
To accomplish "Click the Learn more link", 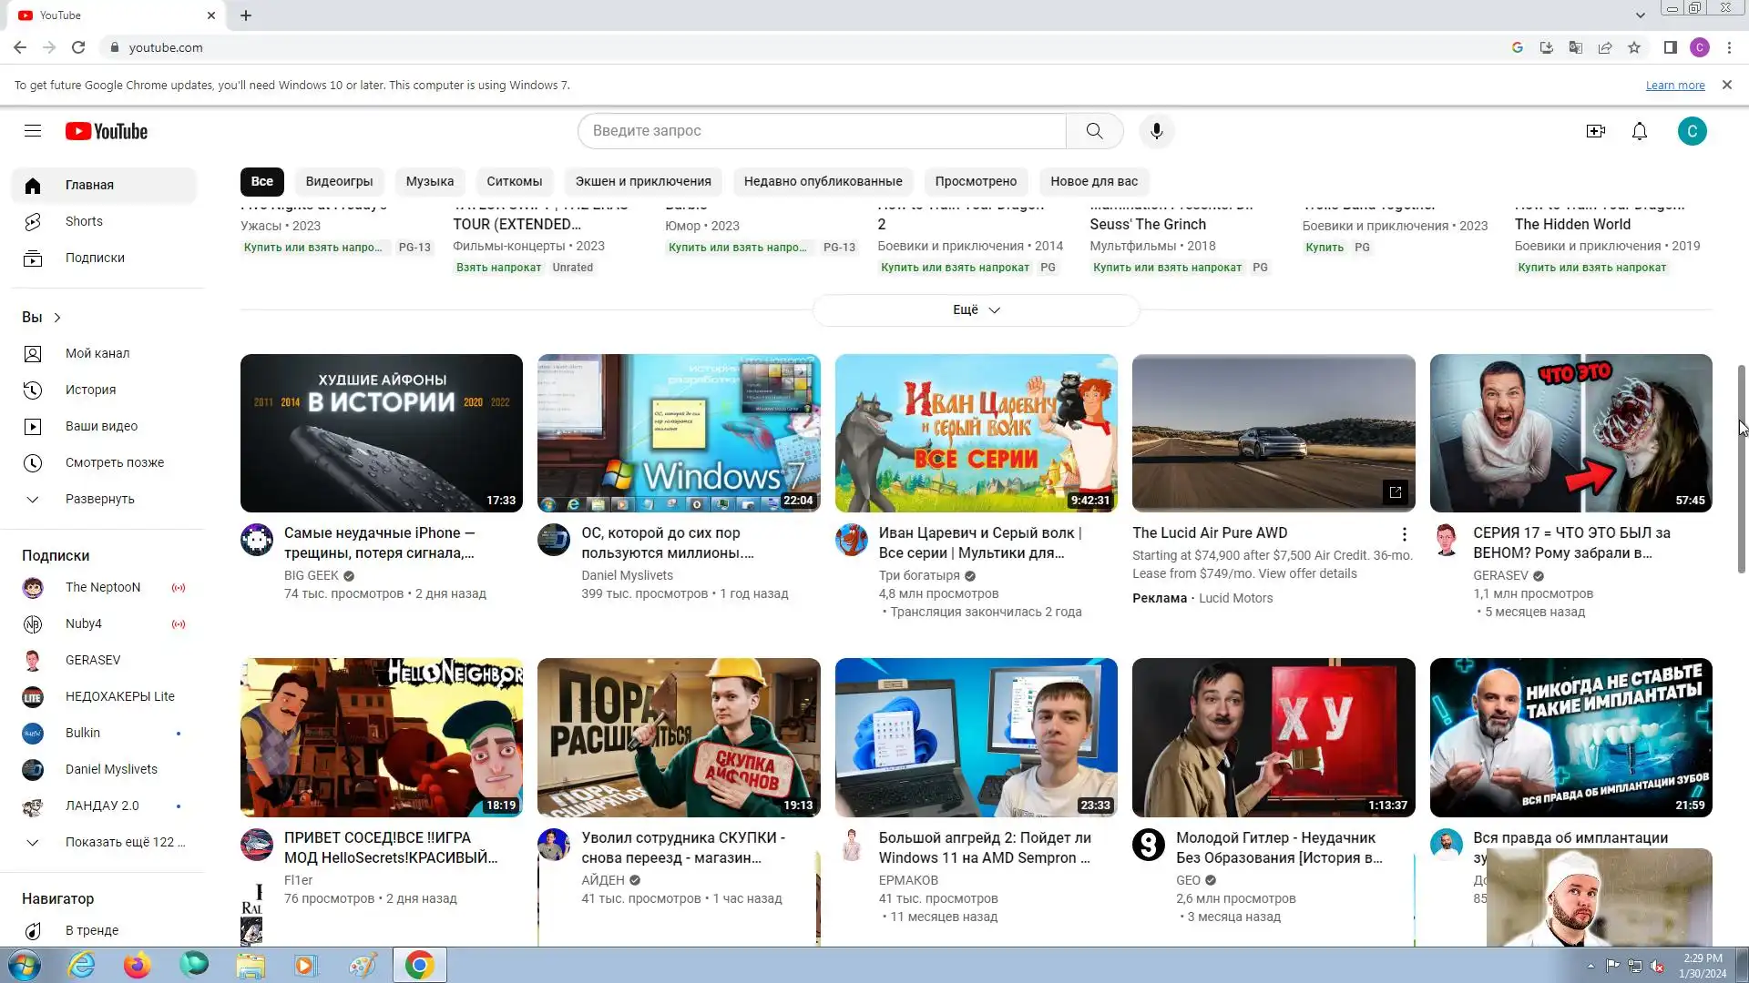I will tap(1674, 86).
